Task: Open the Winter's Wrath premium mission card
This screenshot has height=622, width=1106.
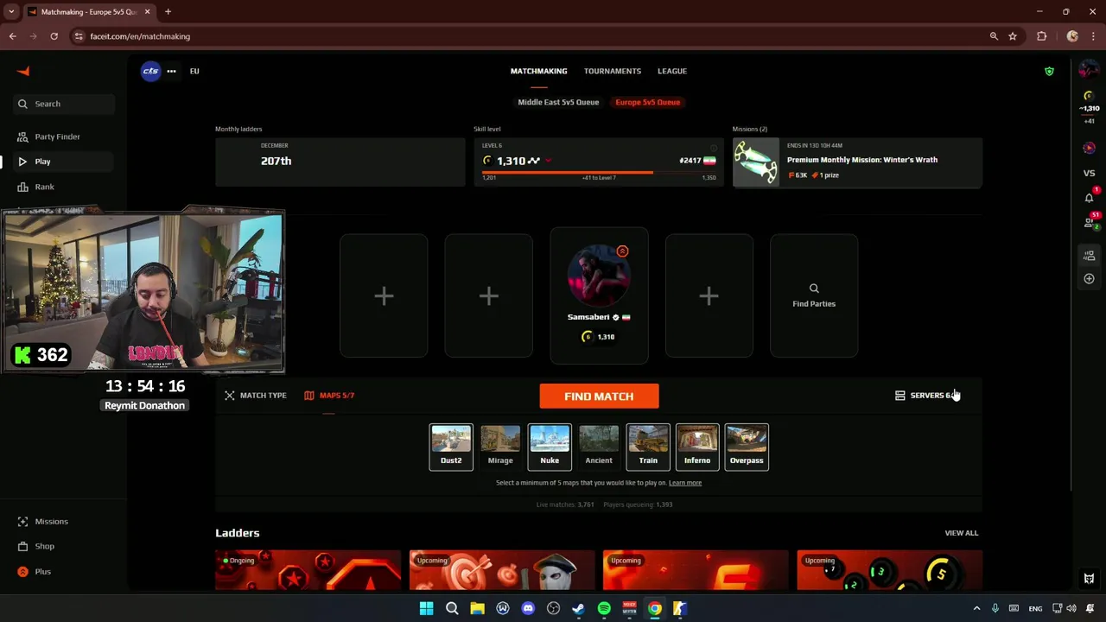Action: point(857,162)
